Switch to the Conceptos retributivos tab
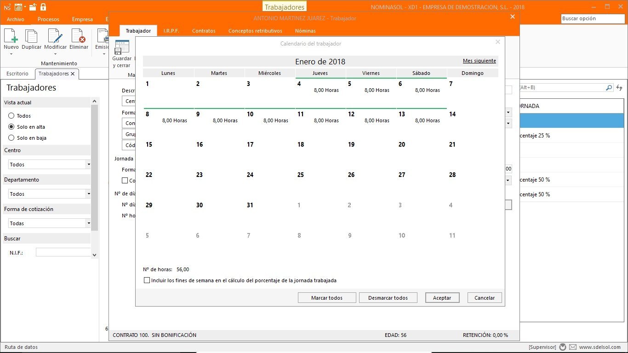628x353 pixels. (x=255, y=31)
